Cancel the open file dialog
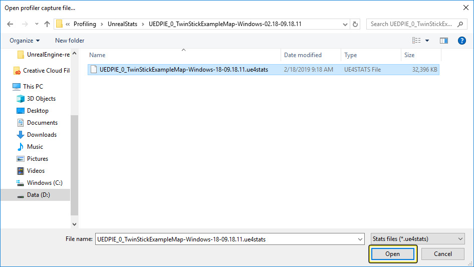Image resolution: width=474 pixels, height=267 pixels. click(443, 254)
